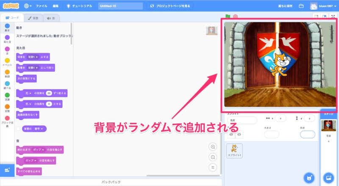Image resolution: width=339 pixels, height=186 pixels.
Task: Enter fullscreen stage mode
Action: (332, 17)
